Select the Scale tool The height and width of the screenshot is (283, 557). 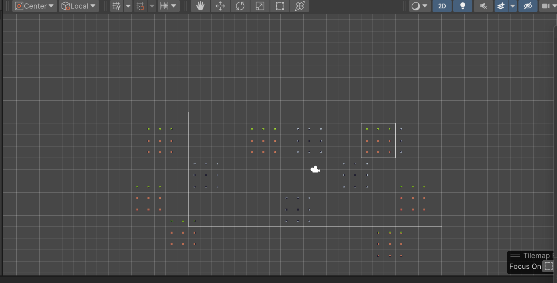point(260,6)
